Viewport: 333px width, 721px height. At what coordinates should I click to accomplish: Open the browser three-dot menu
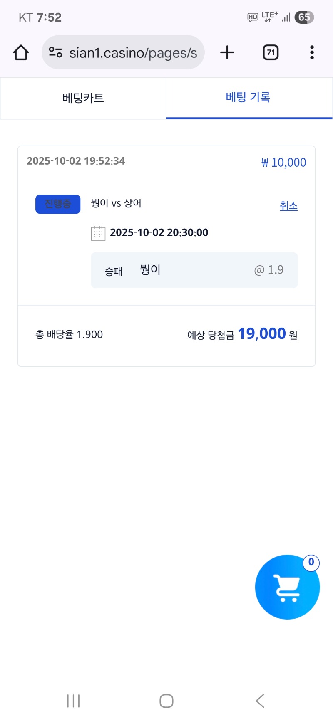pos(312,53)
